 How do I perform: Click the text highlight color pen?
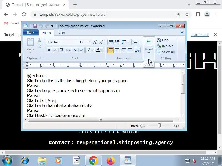pyautogui.click(x=89, y=50)
